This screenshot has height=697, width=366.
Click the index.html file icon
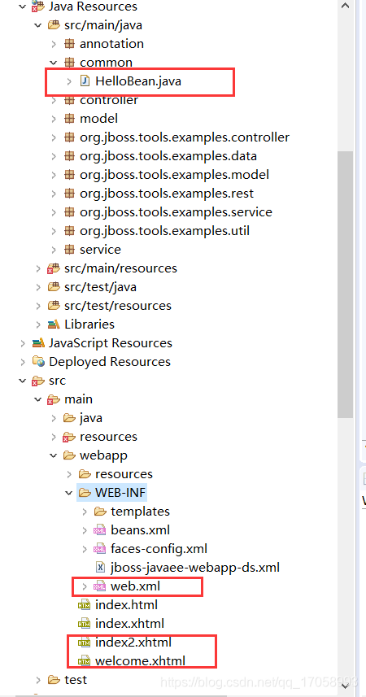point(84,605)
